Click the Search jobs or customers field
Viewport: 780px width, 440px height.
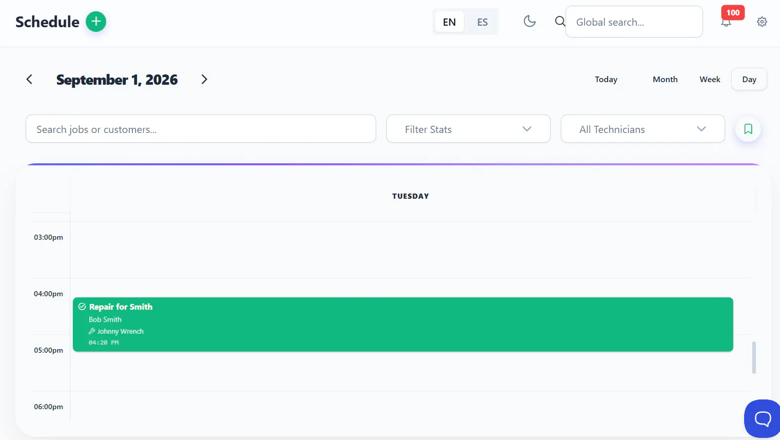(x=201, y=129)
